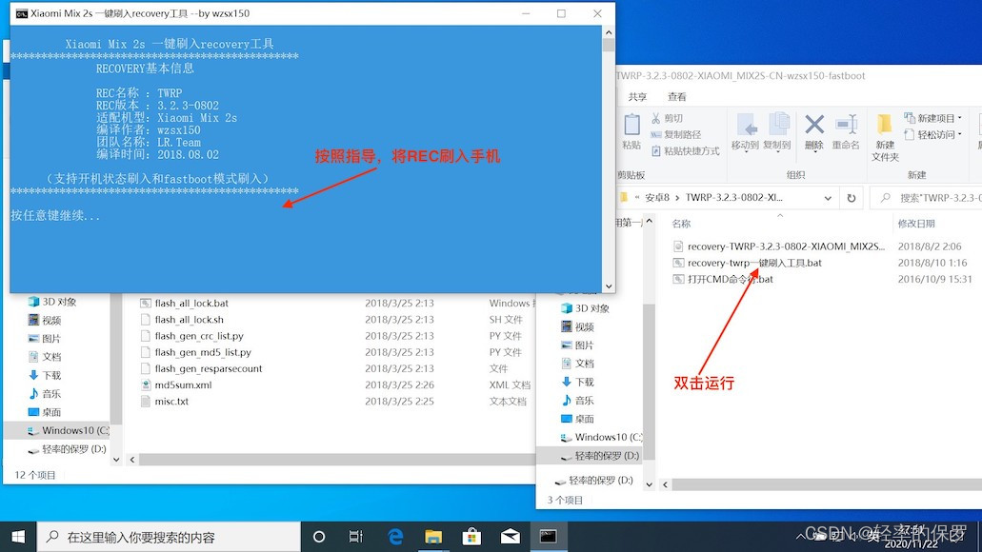Open New item (新建项目) dropdown

coord(933,118)
